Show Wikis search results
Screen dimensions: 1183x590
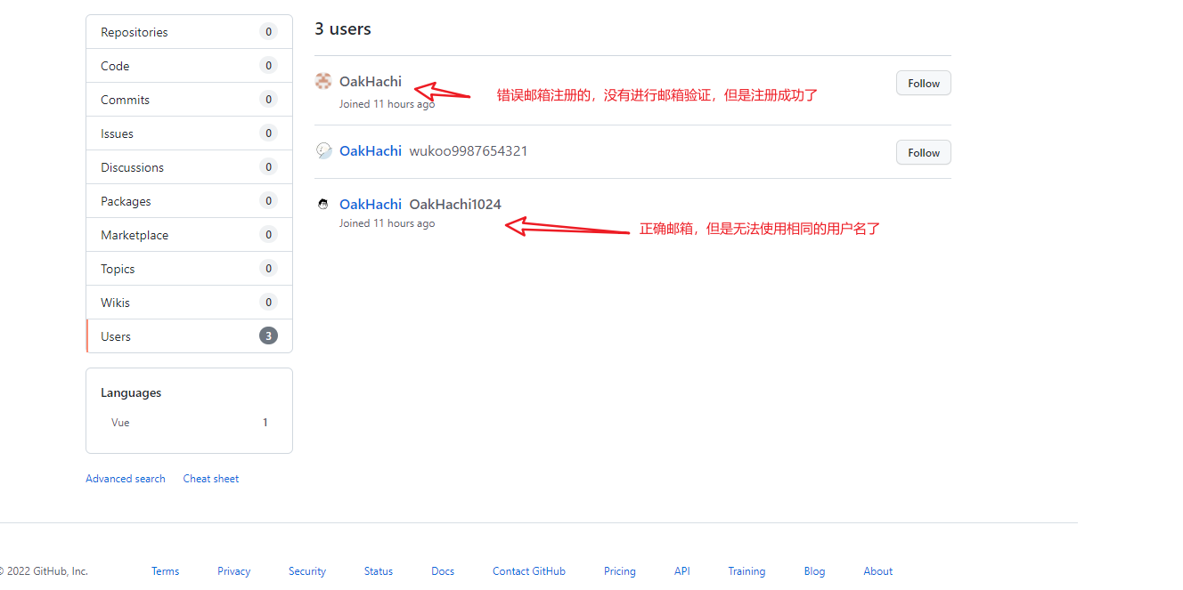pos(189,303)
